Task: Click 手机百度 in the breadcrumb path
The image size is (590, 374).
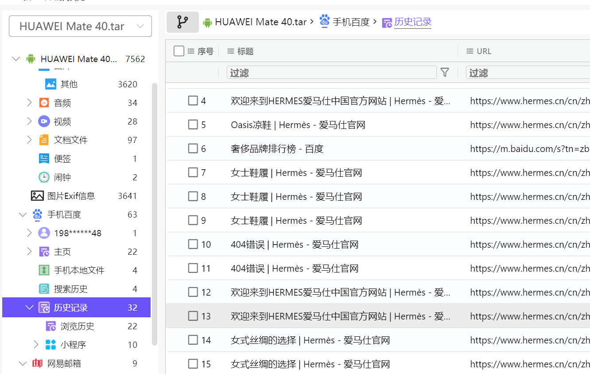Action: pyautogui.click(x=351, y=22)
